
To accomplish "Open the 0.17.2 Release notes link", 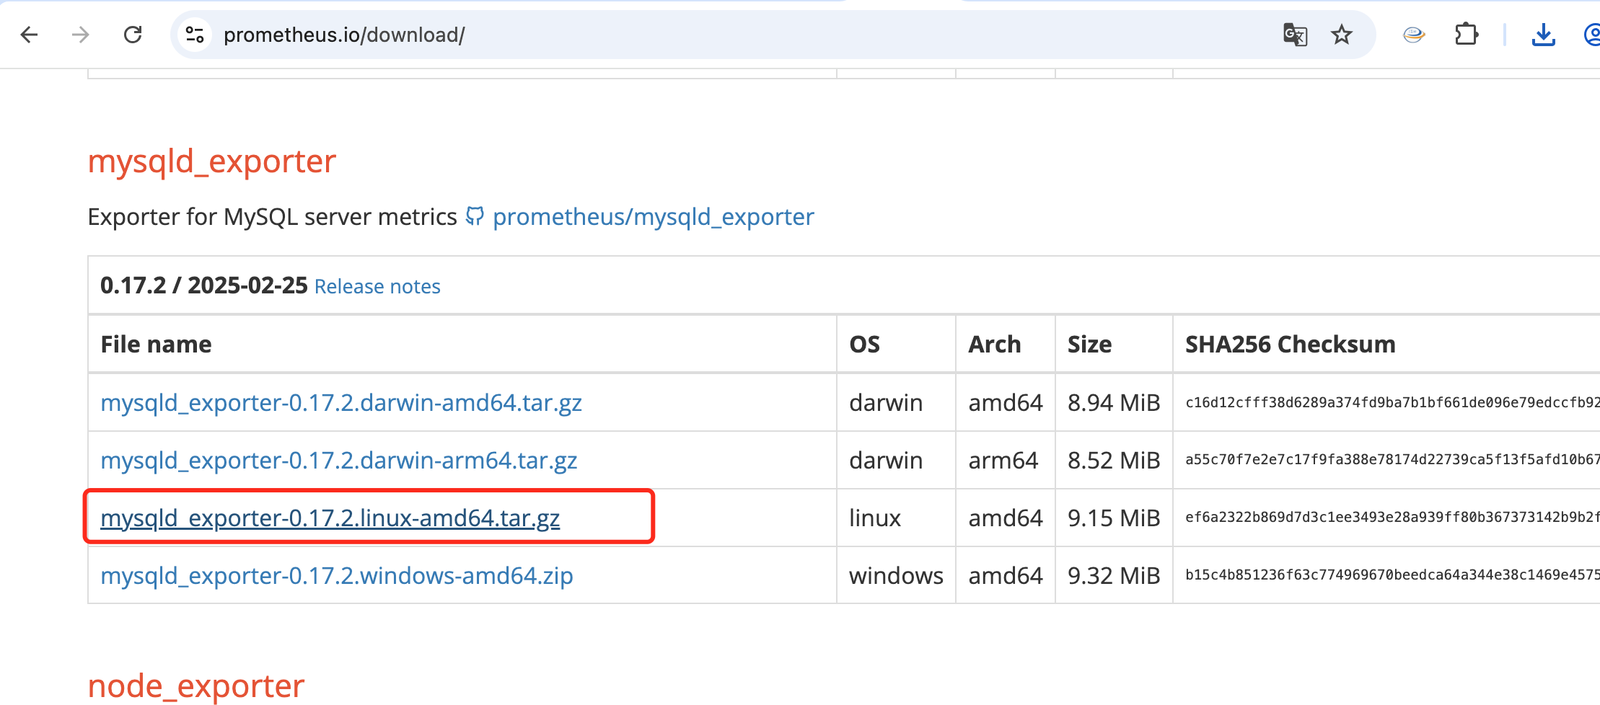I will click(x=377, y=286).
